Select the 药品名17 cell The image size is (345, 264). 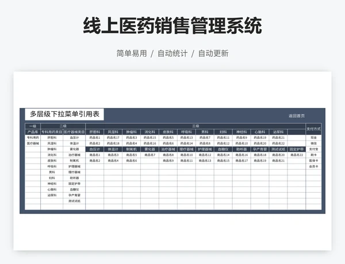pos(113,138)
